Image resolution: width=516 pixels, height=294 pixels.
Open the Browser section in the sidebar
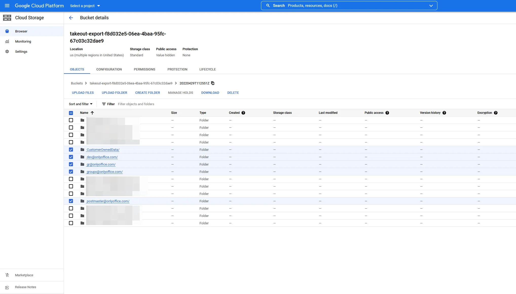(x=21, y=31)
